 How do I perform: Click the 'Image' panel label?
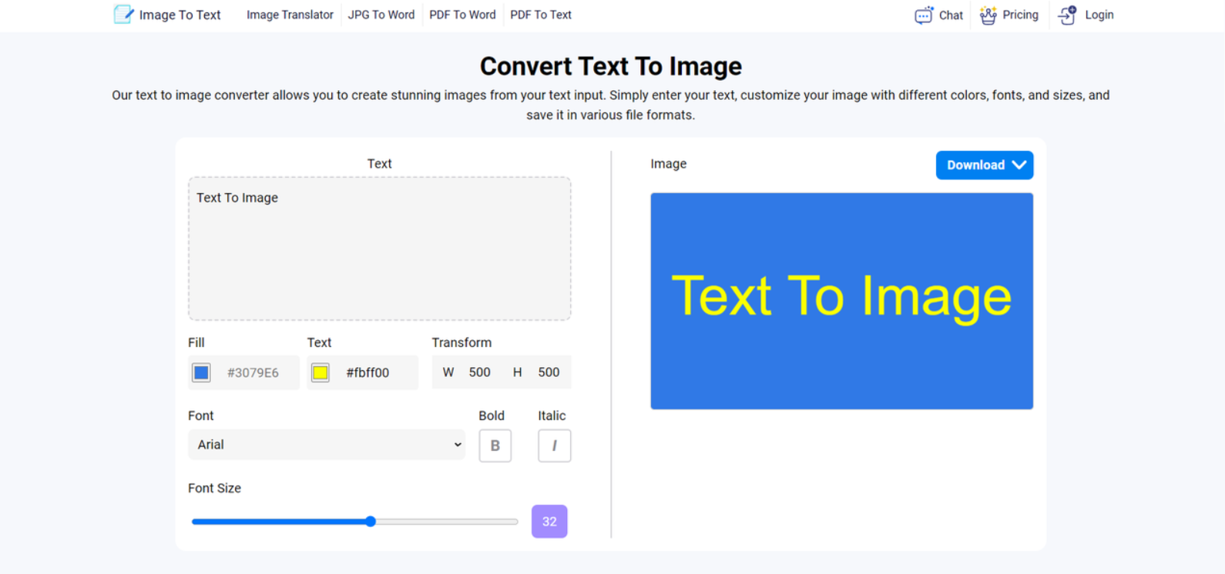(668, 164)
